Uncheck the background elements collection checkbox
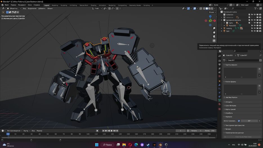The image size is (263, 148). point(249,20)
